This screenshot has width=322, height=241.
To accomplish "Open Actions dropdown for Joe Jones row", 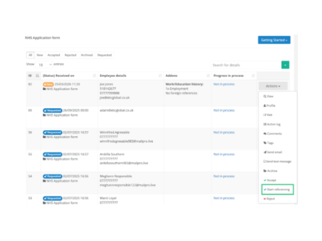I will tap(273, 86).
